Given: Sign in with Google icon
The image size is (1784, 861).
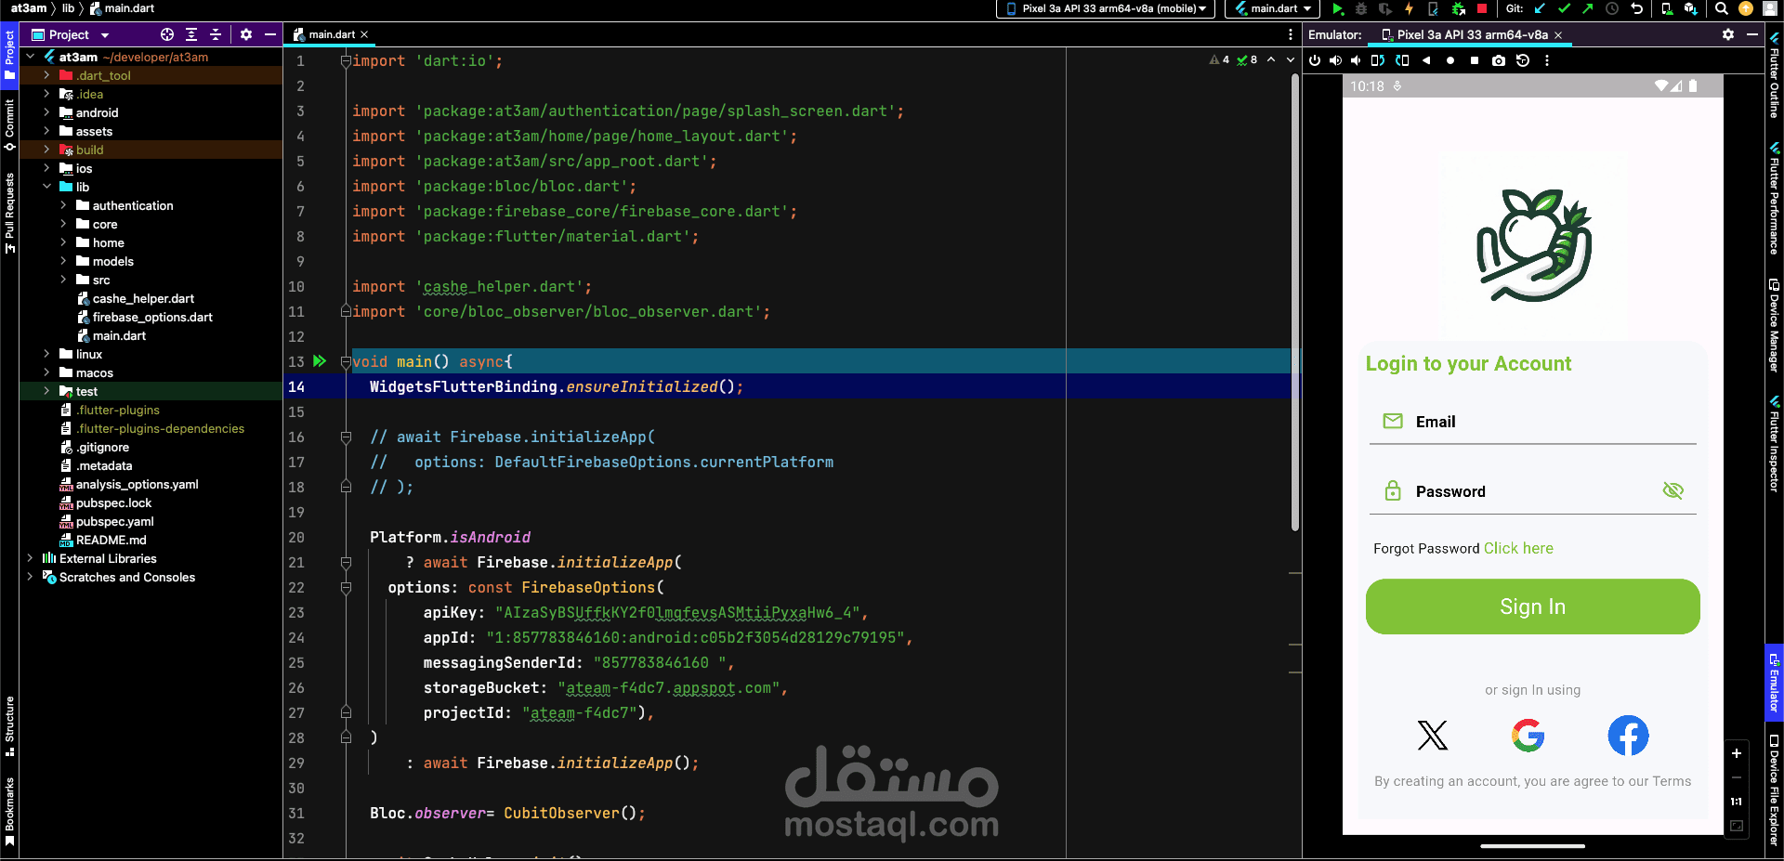Looking at the screenshot, I should pyautogui.click(x=1528, y=736).
